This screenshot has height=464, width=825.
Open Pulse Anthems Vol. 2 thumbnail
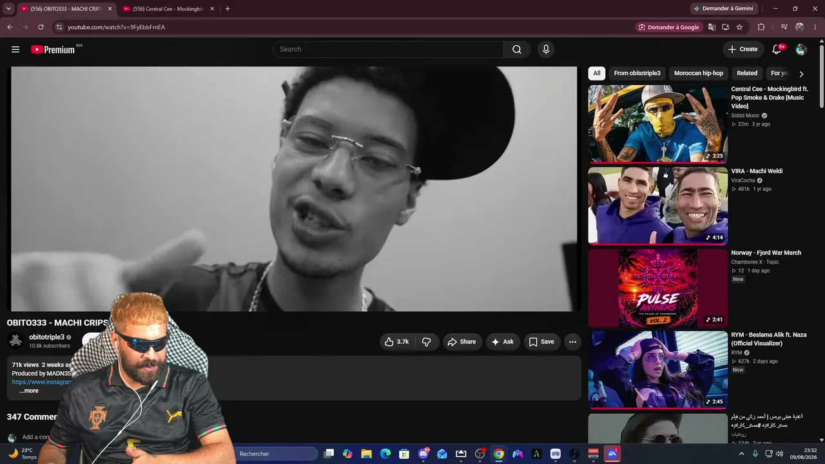[x=658, y=287]
